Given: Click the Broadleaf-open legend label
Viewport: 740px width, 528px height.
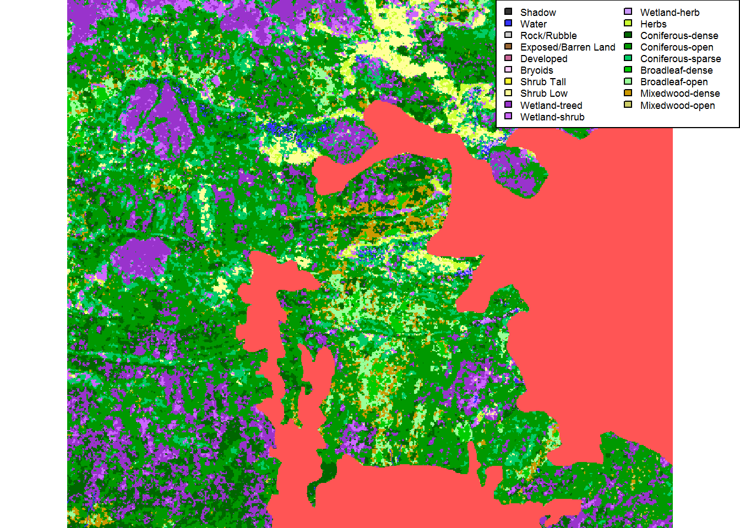Looking at the screenshot, I should pos(673,82).
